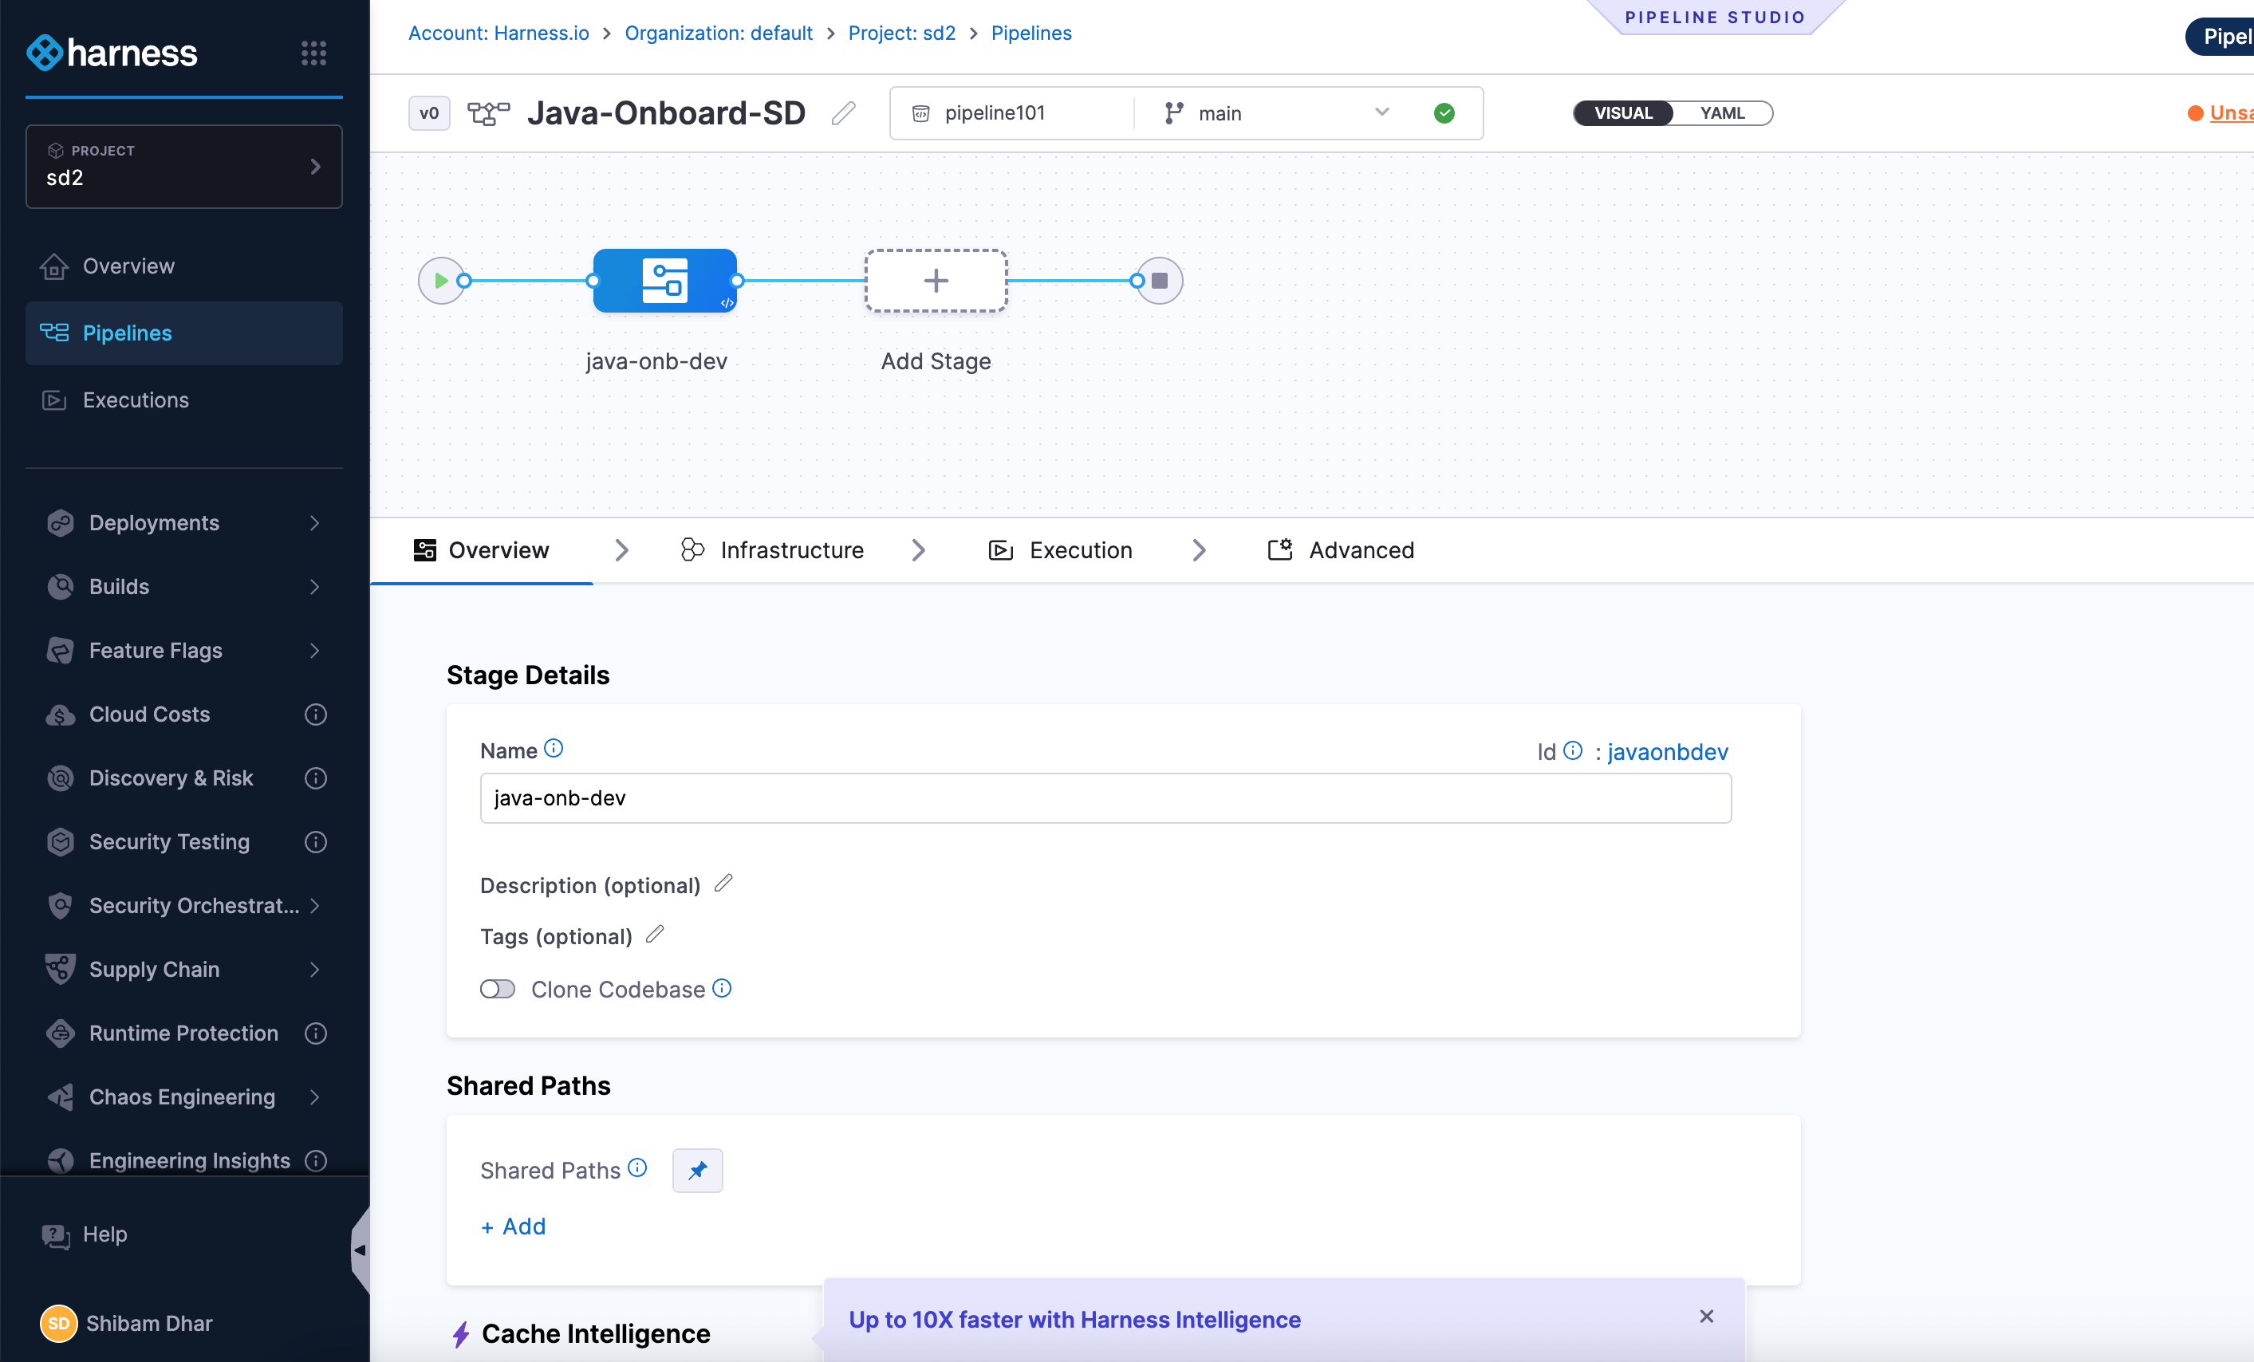The image size is (2254, 1362).
Task: Click the Tags edit pencil icon
Action: 655,934
